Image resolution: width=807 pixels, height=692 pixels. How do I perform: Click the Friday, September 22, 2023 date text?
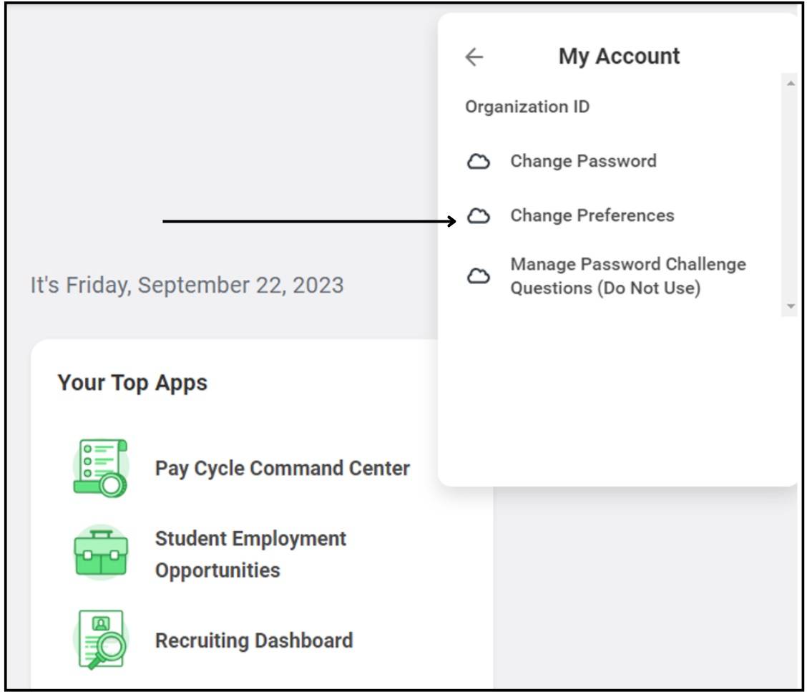(x=187, y=286)
